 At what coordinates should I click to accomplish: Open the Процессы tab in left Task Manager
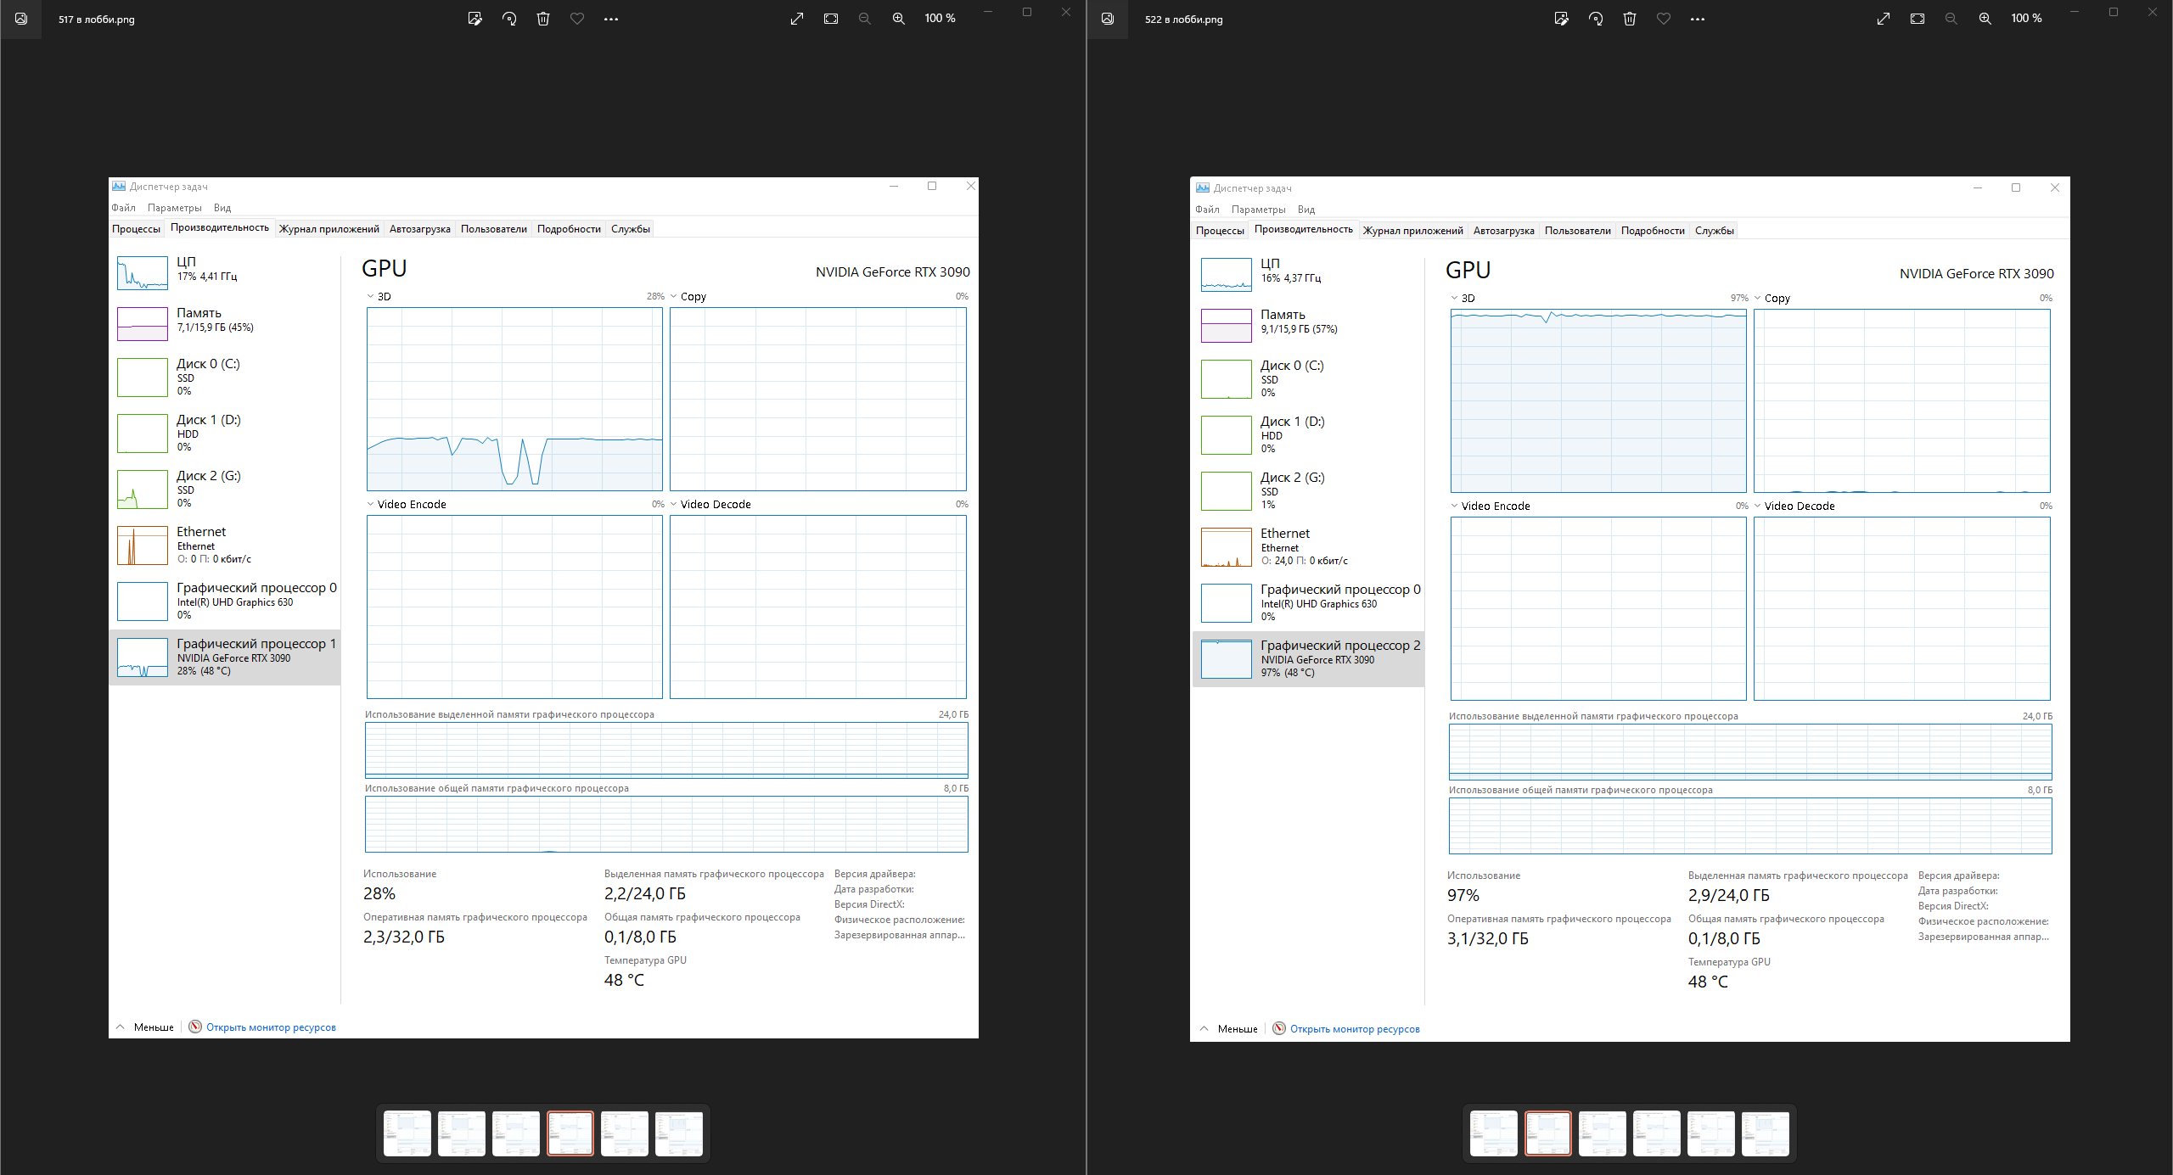[136, 229]
